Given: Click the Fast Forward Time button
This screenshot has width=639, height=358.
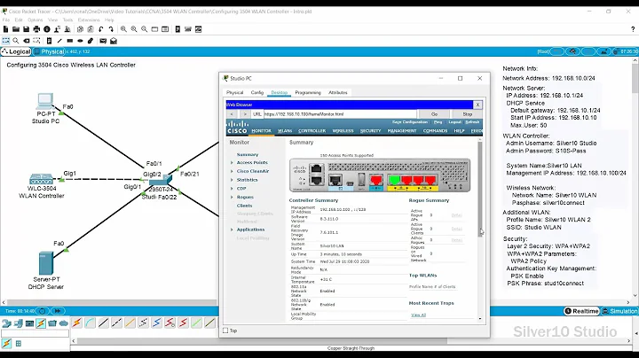Looking at the screenshot, I should [x=58, y=311].
